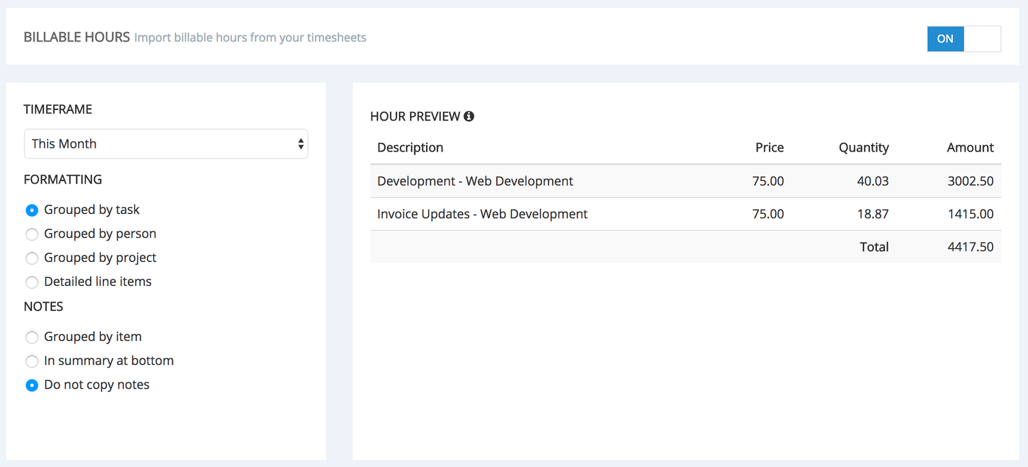Select the Grouped by task option
The height and width of the screenshot is (467, 1028).
(31, 210)
